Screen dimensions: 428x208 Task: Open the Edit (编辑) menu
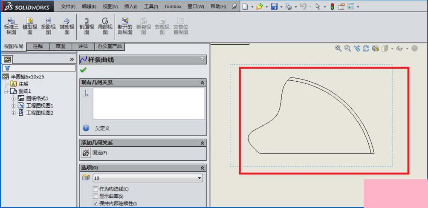[89, 6]
